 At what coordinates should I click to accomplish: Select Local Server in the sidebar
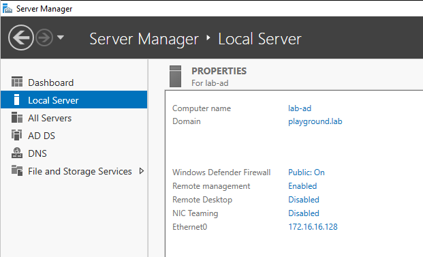(x=74, y=100)
